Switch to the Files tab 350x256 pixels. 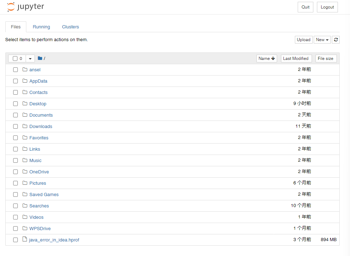(x=16, y=27)
